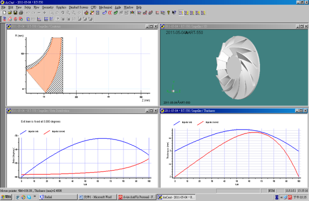Screen dimensions: 309x201
Task: Switch to Microsoft Word in the taskbar
Action: point(98,197)
